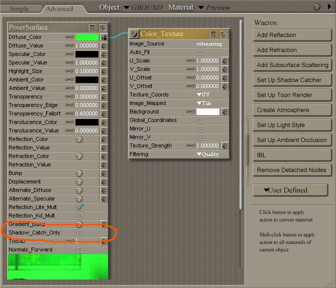Open the Filtering Quality dropdown
Screen dimensions: 336x288
click(x=208, y=154)
